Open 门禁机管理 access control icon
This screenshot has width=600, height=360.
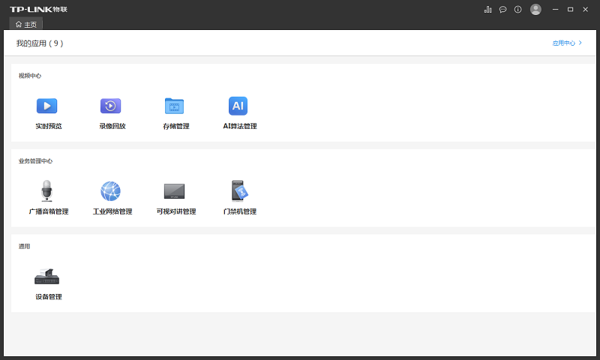tap(239, 191)
